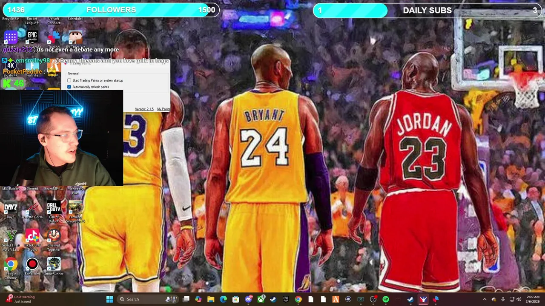Open Spotify from the taskbar
Viewport: 545px width, 306px height.
386,299
